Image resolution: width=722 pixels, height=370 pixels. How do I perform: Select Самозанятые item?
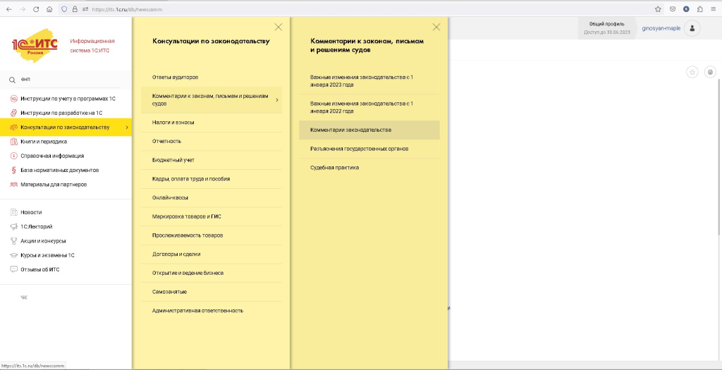click(x=212, y=292)
